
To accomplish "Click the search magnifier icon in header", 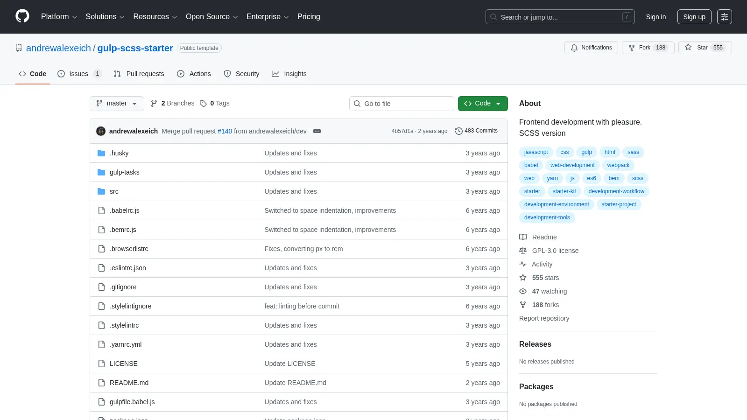I will [x=493, y=17].
